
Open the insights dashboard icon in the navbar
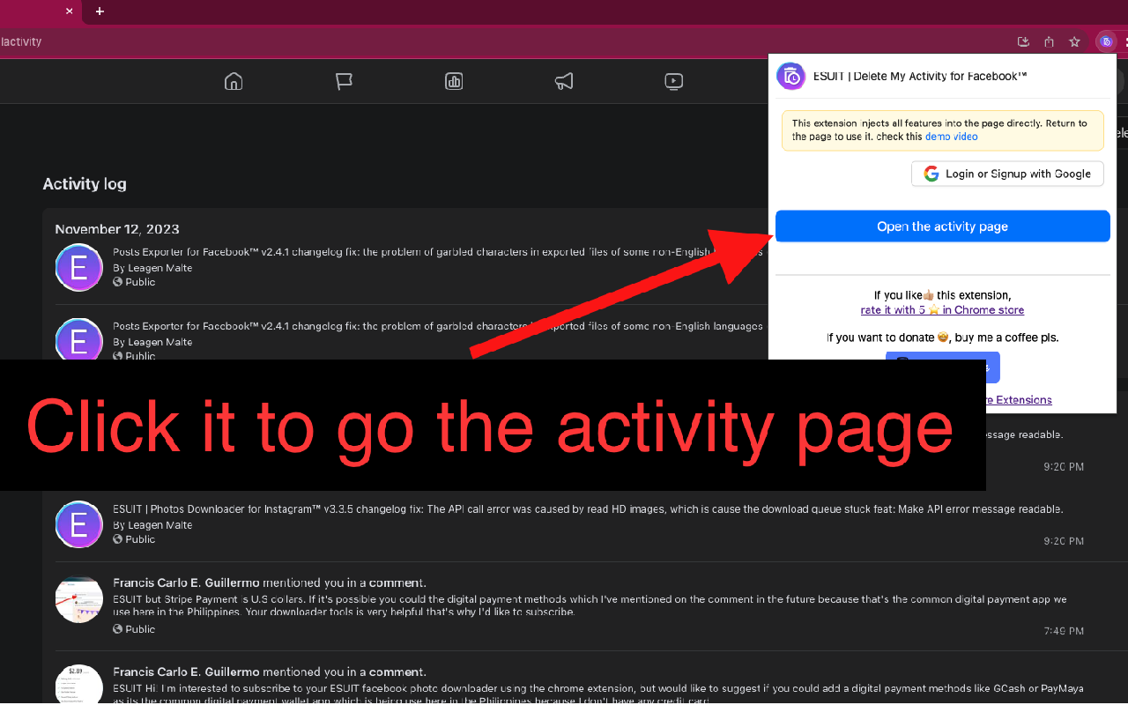pos(453,80)
